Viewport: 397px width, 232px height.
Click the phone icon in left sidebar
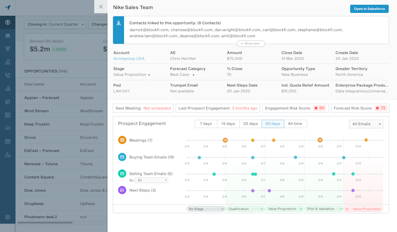click(7, 75)
